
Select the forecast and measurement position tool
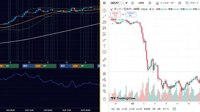(104, 34)
